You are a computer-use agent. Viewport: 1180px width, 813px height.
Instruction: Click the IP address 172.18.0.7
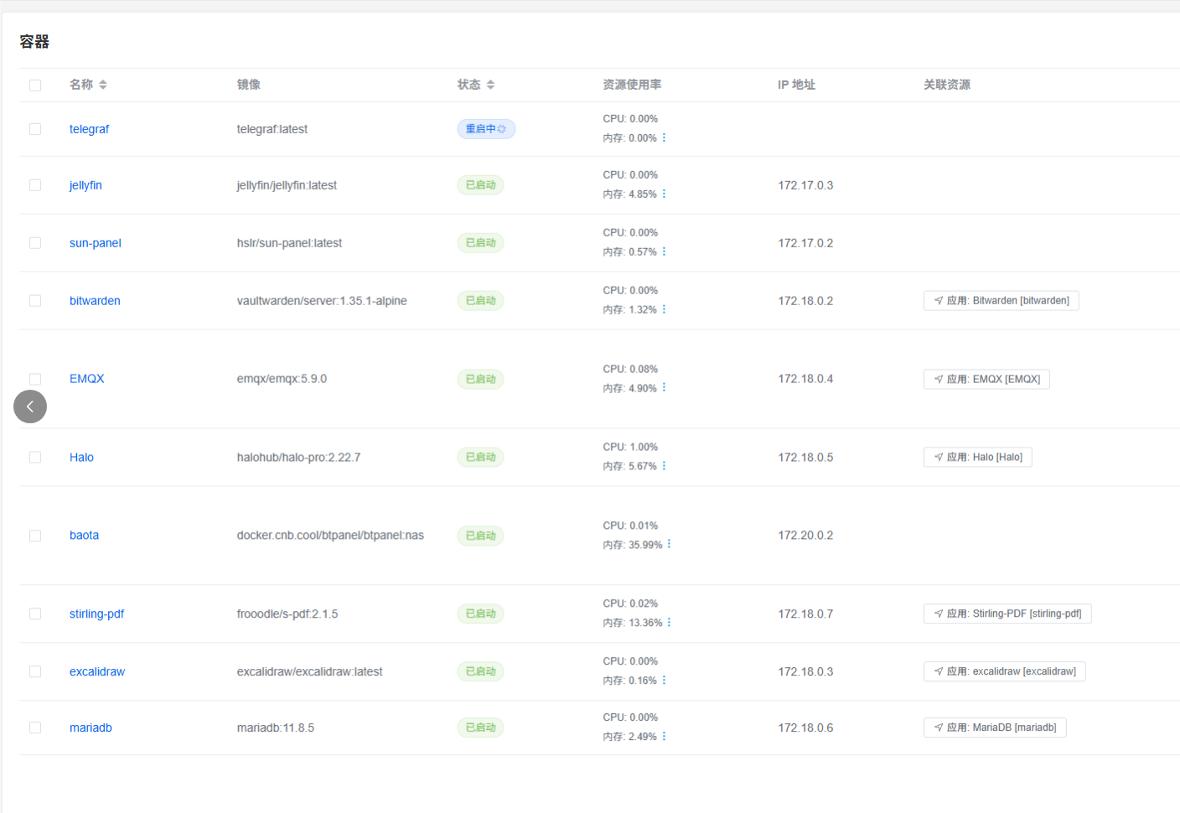click(x=805, y=614)
